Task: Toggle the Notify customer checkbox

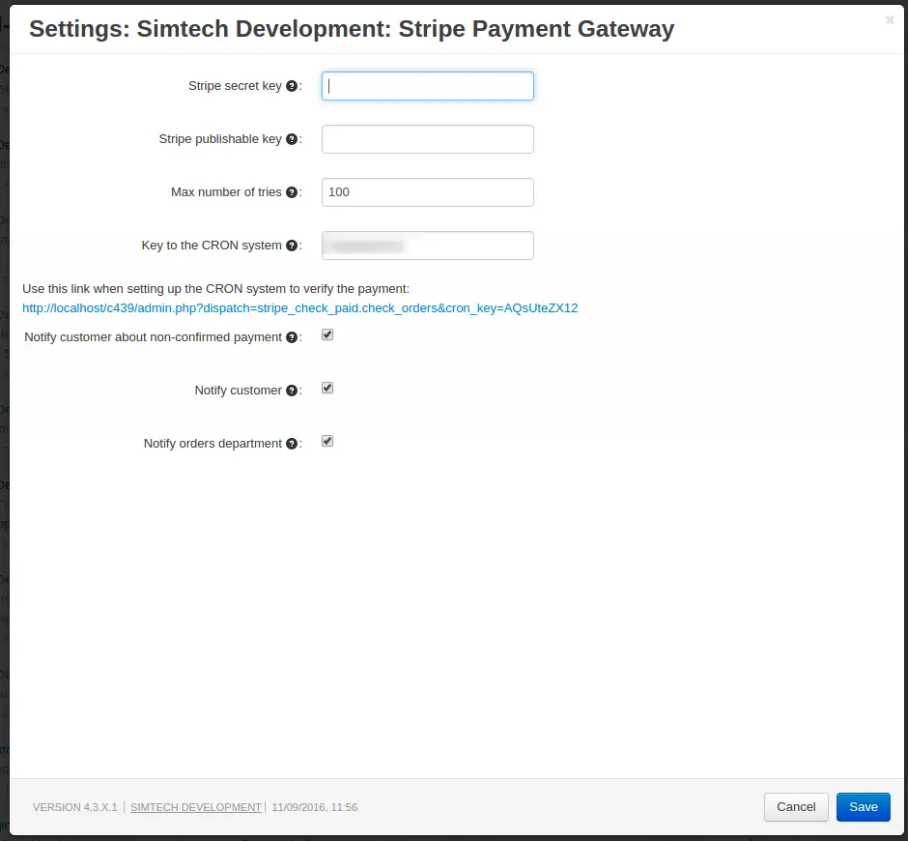Action: coord(327,388)
